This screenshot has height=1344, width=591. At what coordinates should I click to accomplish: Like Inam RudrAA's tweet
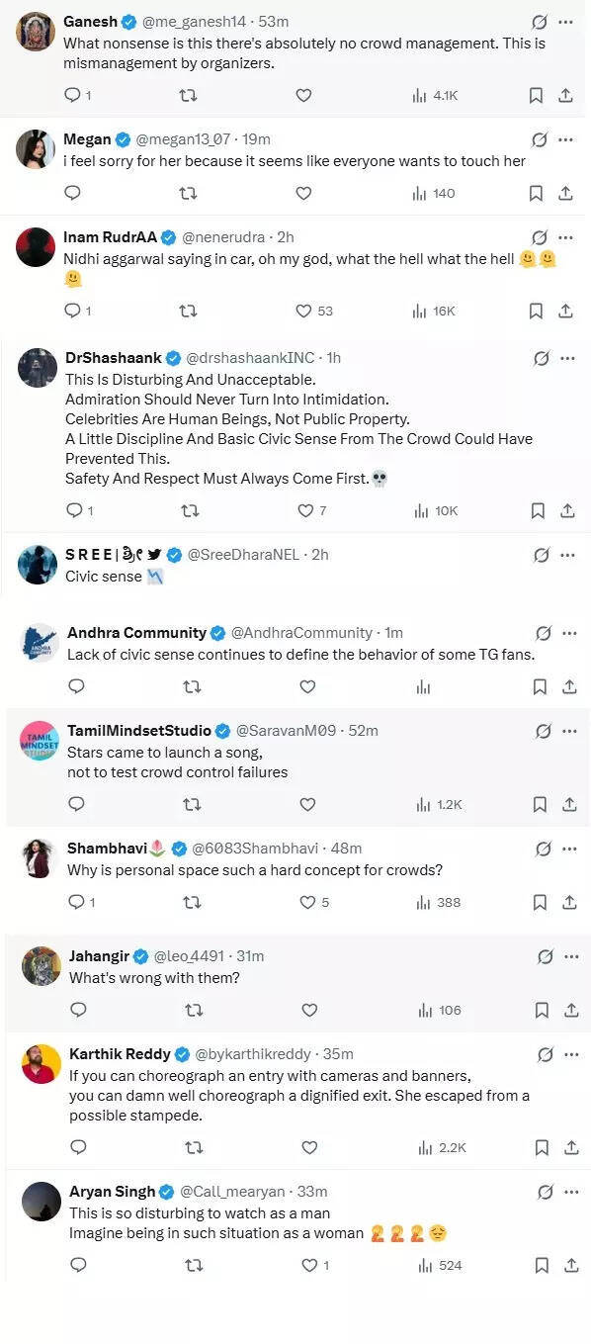pos(303,311)
